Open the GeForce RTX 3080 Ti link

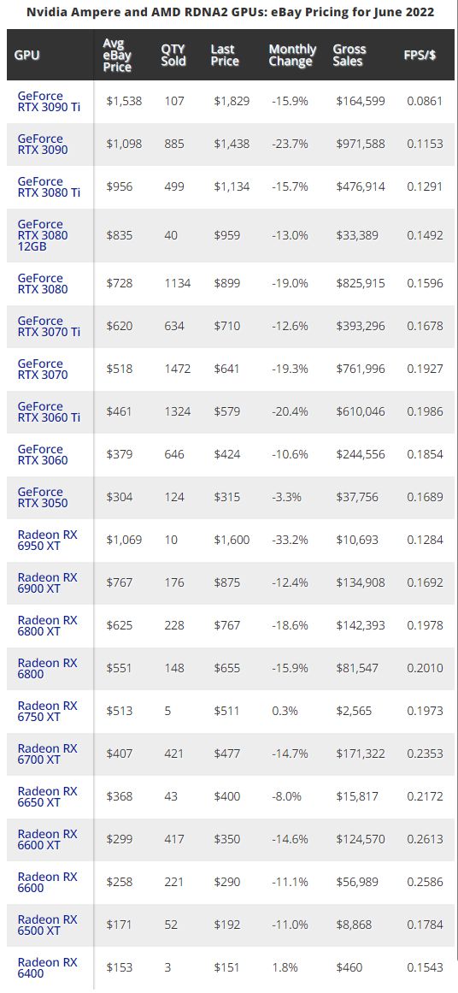pos(50,186)
